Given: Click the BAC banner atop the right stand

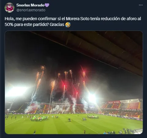Looking at the screenshot, I should click(114, 102).
